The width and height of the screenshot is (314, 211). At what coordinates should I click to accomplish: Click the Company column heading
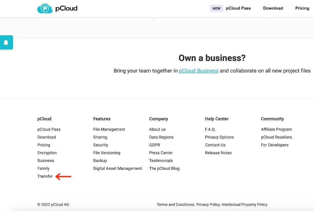click(158, 119)
